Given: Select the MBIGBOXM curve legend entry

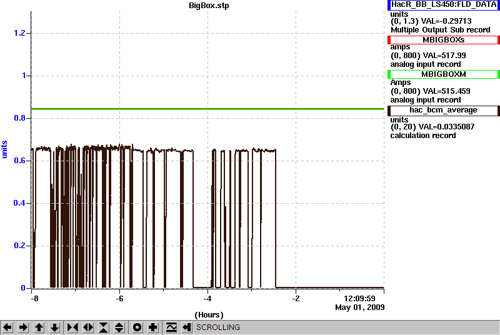Looking at the screenshot, I should point(444,74).
